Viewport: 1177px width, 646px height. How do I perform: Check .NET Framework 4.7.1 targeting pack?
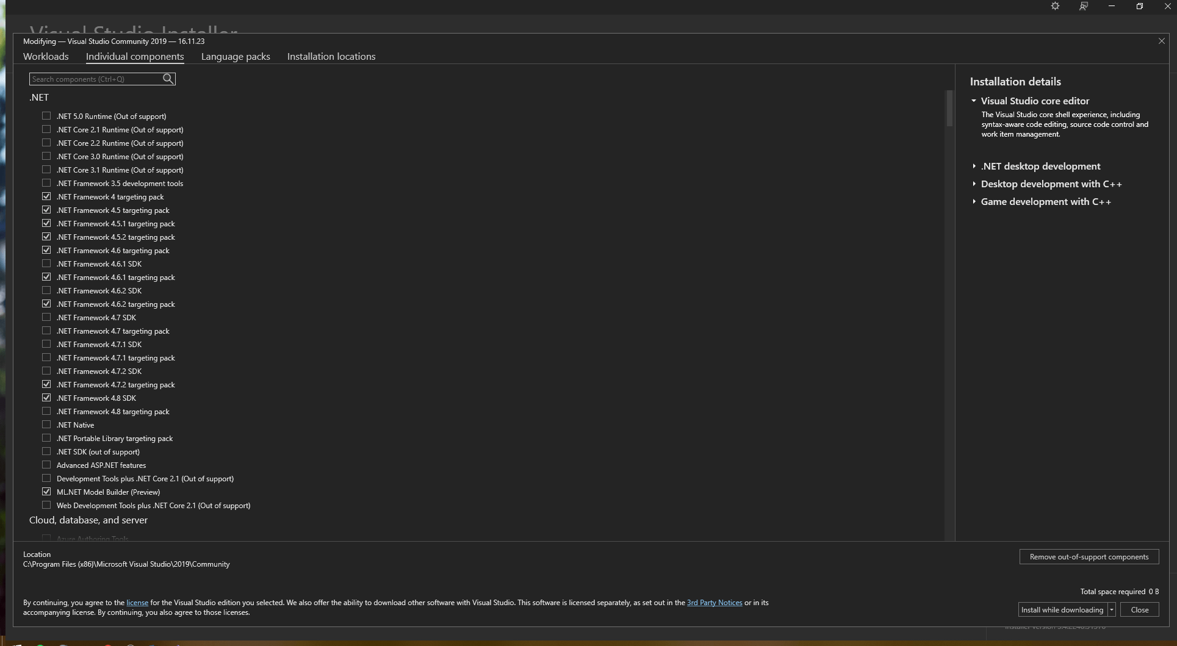(x=46, y=357)
